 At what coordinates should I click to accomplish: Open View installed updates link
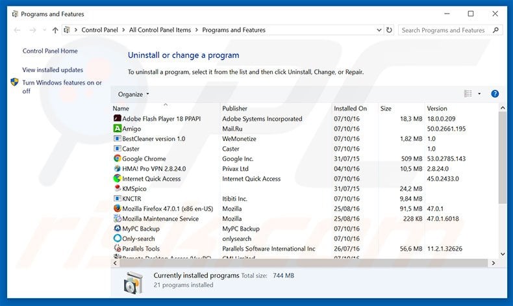pos(53,70)
